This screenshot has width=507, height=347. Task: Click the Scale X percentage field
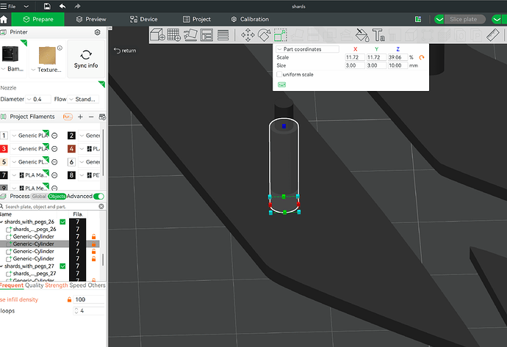[355, 57]
